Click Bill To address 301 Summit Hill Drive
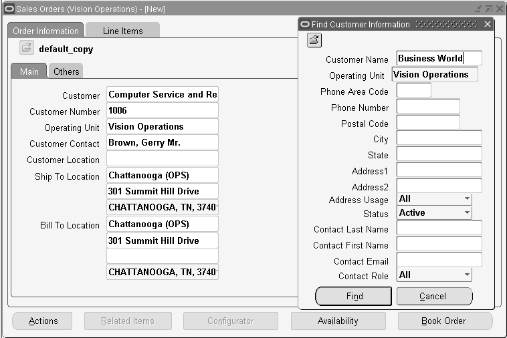Viewport: 507px width, 338px height. pyautogui.click(x=163, y=240)
